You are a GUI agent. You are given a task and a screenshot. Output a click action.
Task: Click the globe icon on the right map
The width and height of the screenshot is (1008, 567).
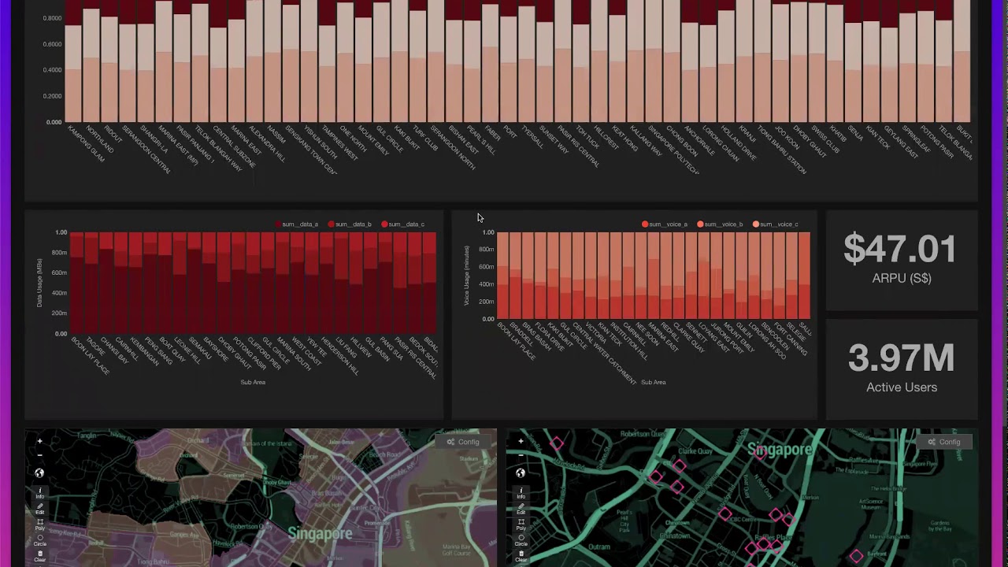click(x=520, y=472)
